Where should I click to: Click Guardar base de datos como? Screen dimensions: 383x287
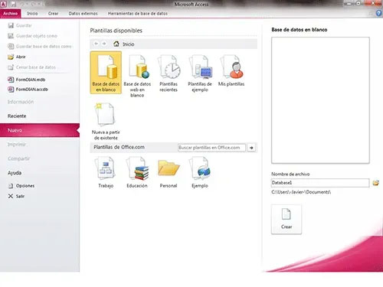click(x=40, y=47)
